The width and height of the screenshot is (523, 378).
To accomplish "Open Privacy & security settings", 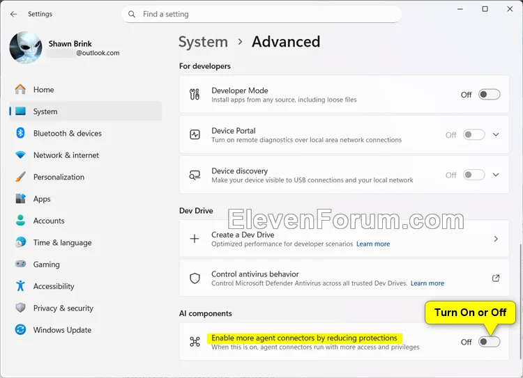I will (x=86, y=308).
